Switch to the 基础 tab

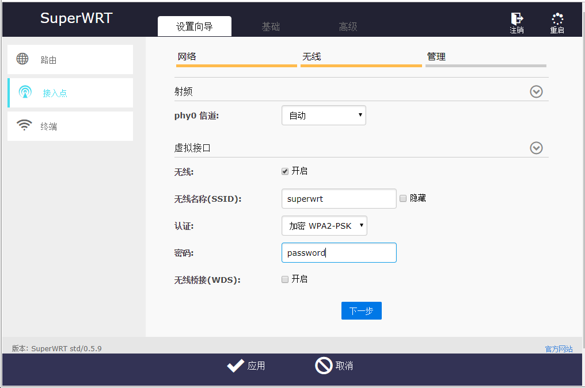[271, 26]
